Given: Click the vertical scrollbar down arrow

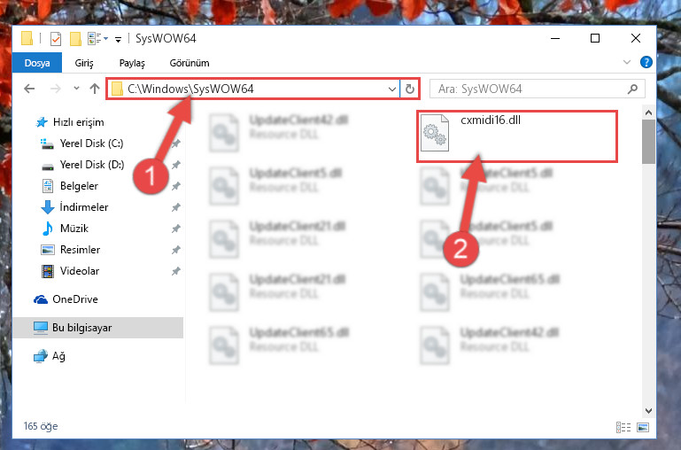Looking at the screenshot, I should [x=648, y=410].
